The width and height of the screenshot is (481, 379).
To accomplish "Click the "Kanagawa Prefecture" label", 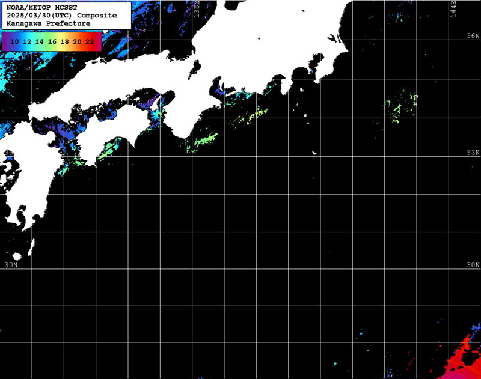I will point(49,23).
